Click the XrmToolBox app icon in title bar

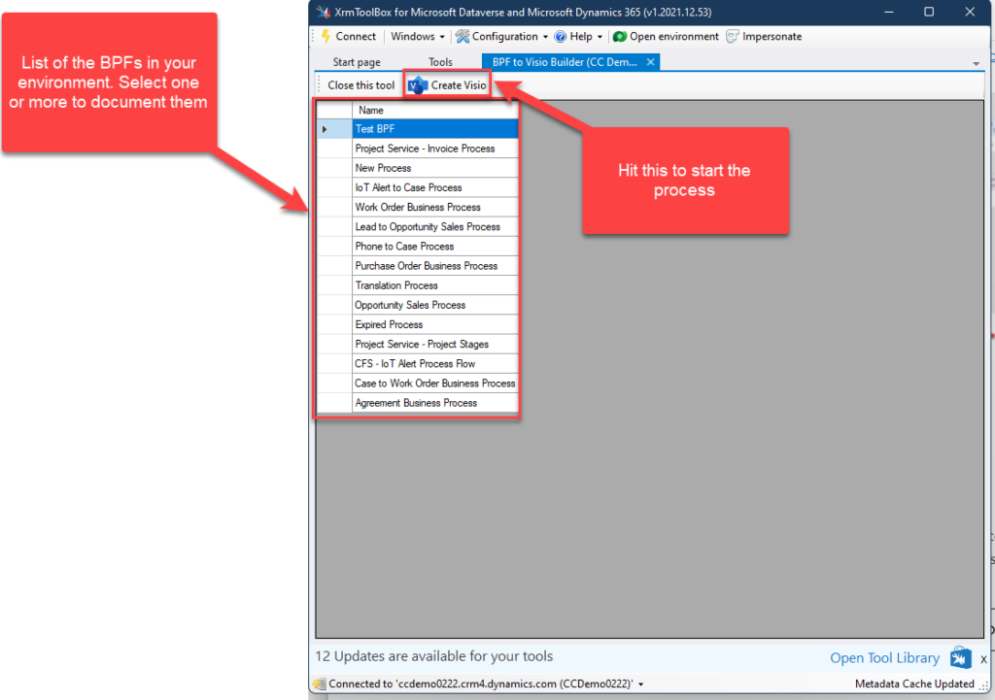click(x=324, y=12)
